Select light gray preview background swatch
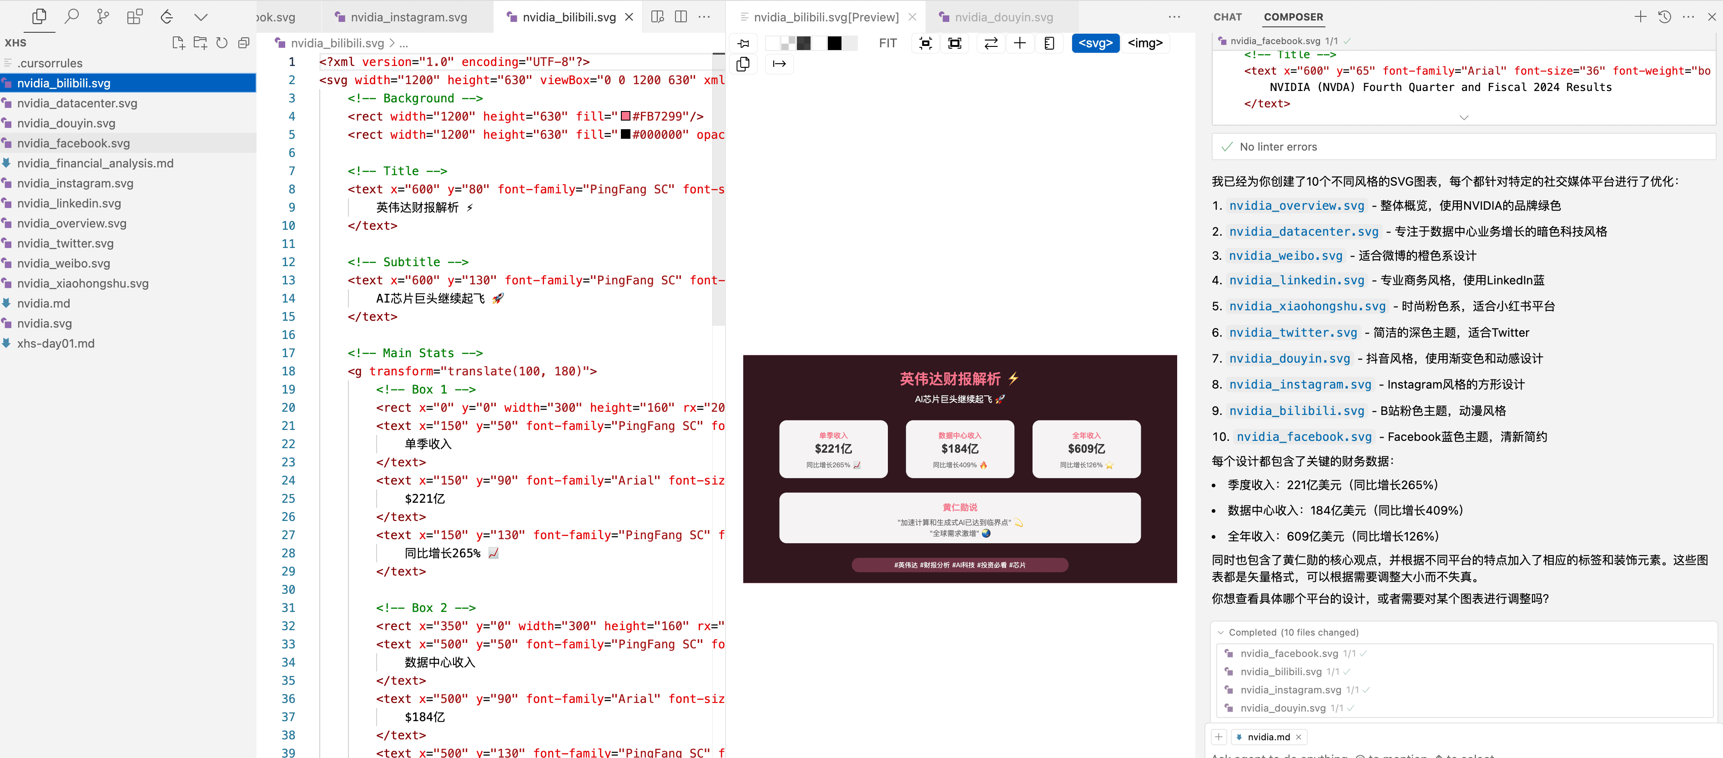This screenshot has height=758, width=1723. click(850, 44)
